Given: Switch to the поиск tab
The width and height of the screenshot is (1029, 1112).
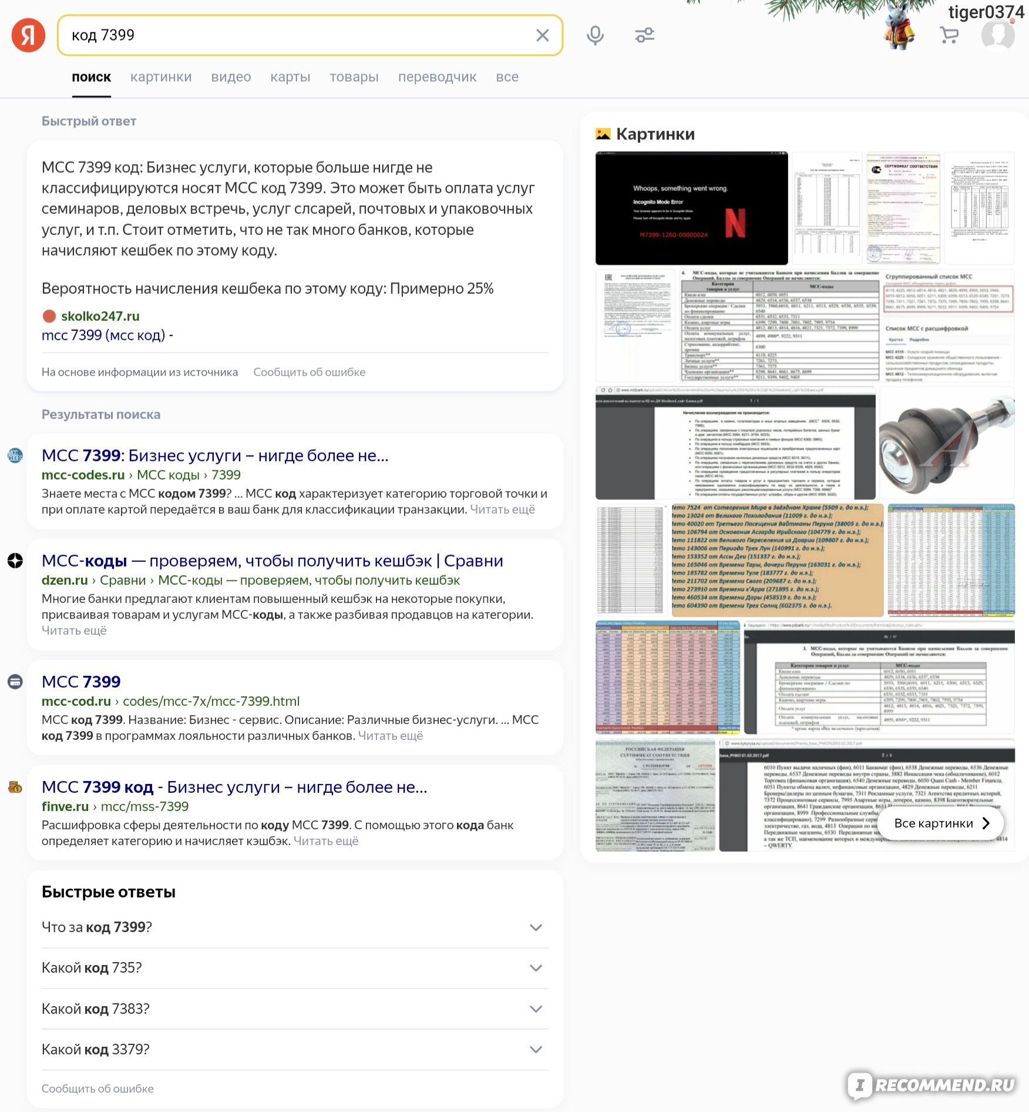Looking at the screenshot, I should [x=91, y=77].
